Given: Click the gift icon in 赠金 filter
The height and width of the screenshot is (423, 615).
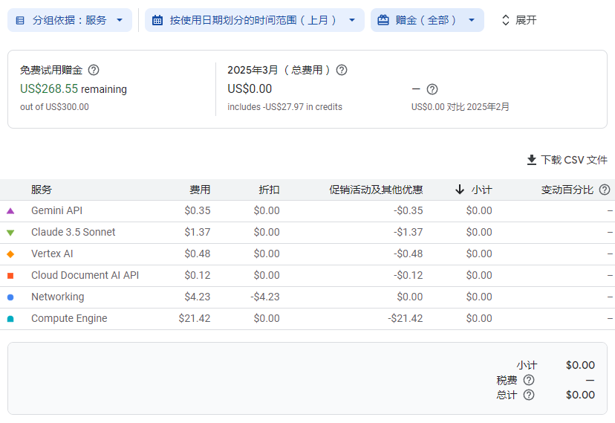Looking at the screenshot, I should click(x=383, y=20).
